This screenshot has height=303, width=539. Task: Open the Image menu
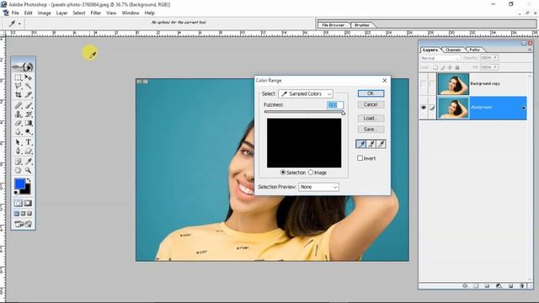(44, 13)
